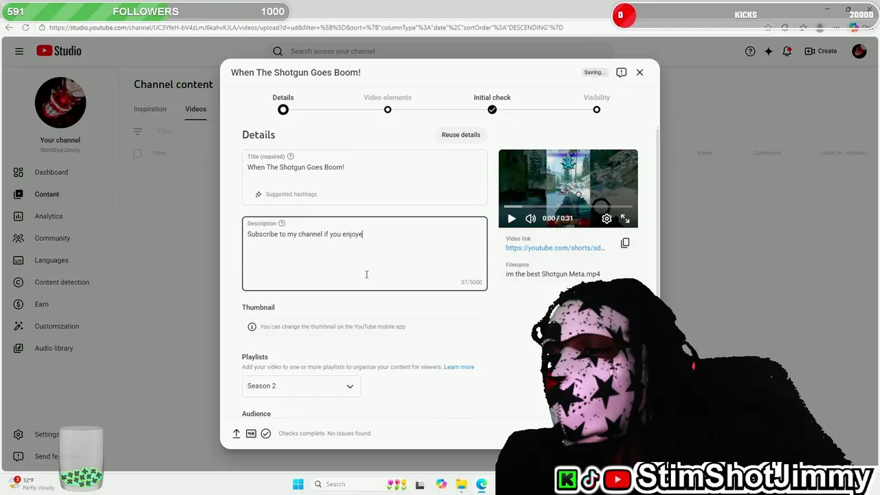Expand video preview to fullscreen
The width and height of the screenshot is (880, 495).
tap(625, 219)
